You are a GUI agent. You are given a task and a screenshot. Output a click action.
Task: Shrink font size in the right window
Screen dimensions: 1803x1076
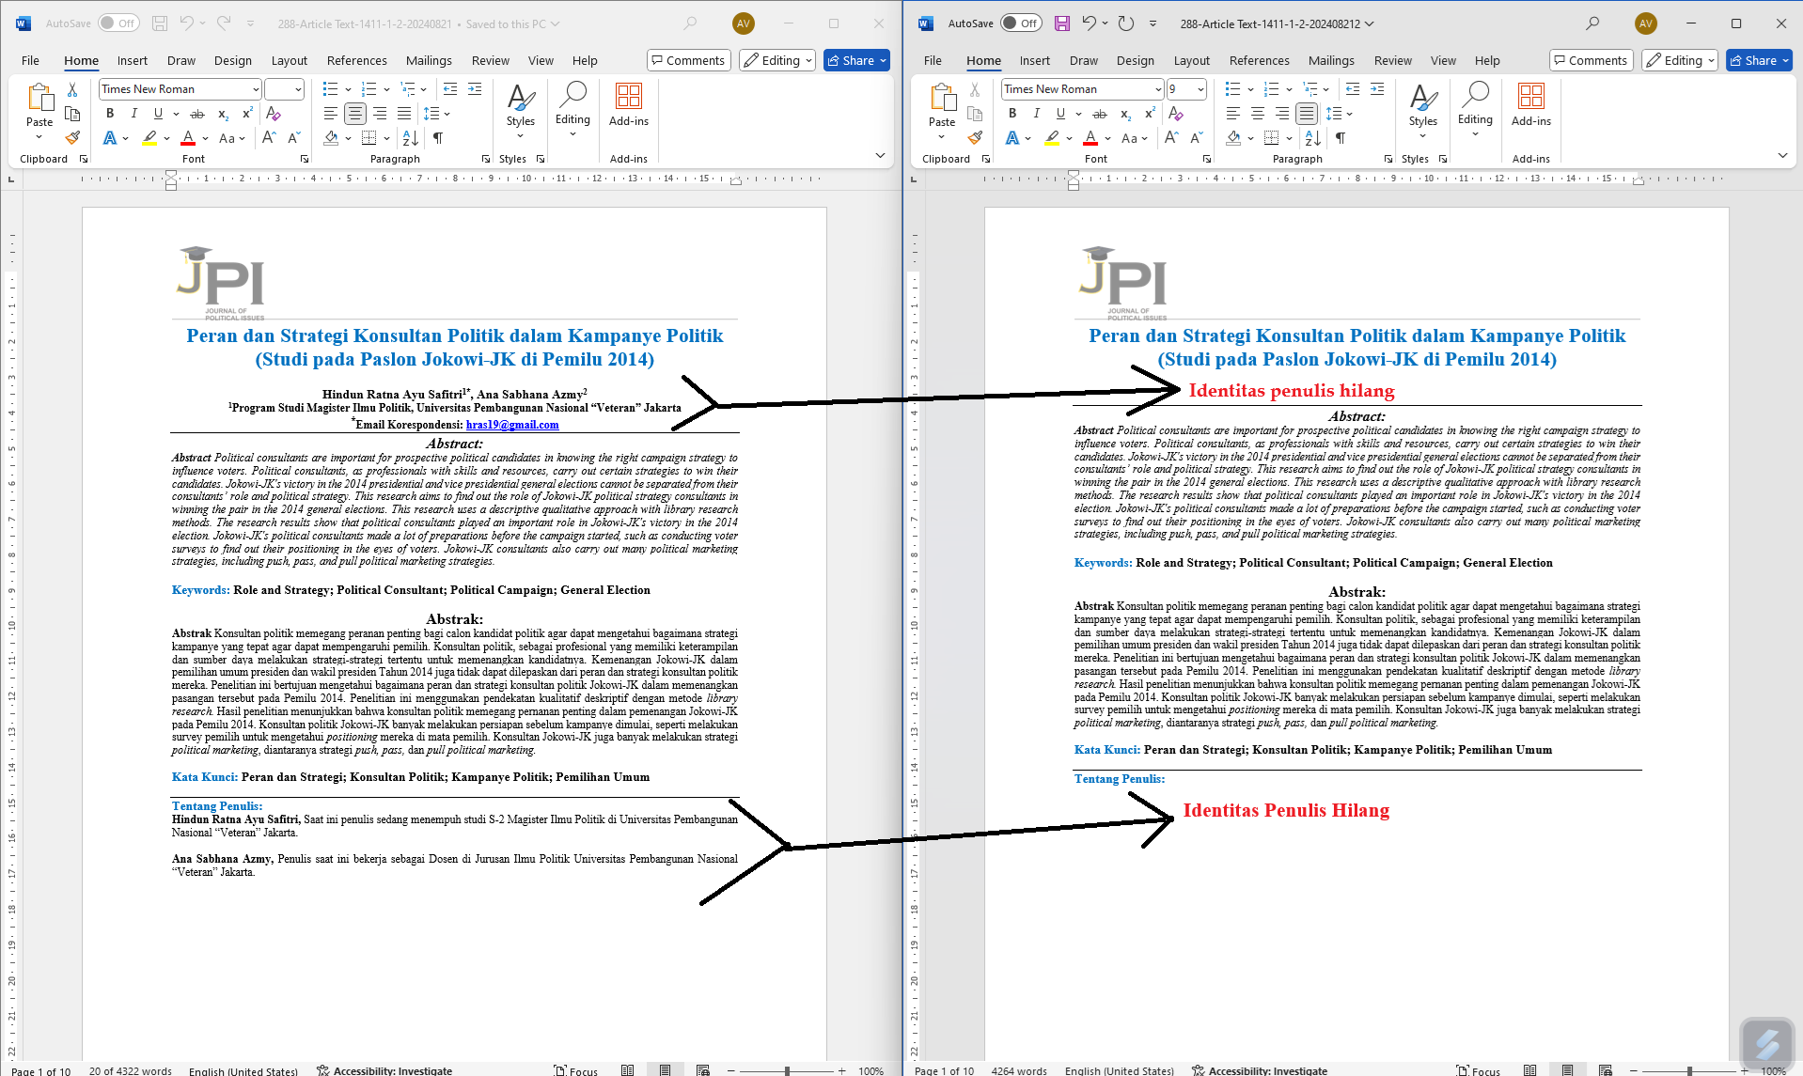[x=1196, y=138]
